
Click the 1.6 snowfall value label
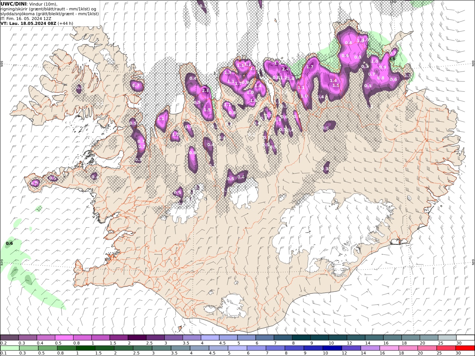coord(253,100)
